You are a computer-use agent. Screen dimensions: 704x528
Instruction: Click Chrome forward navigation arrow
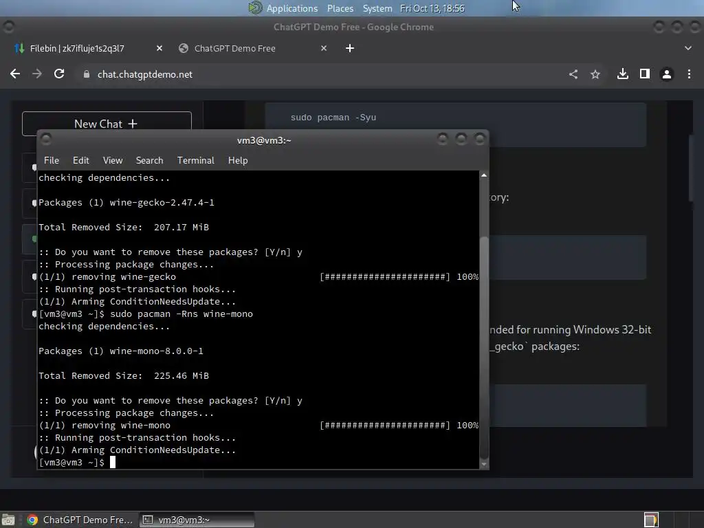click(x=37, y=74)
